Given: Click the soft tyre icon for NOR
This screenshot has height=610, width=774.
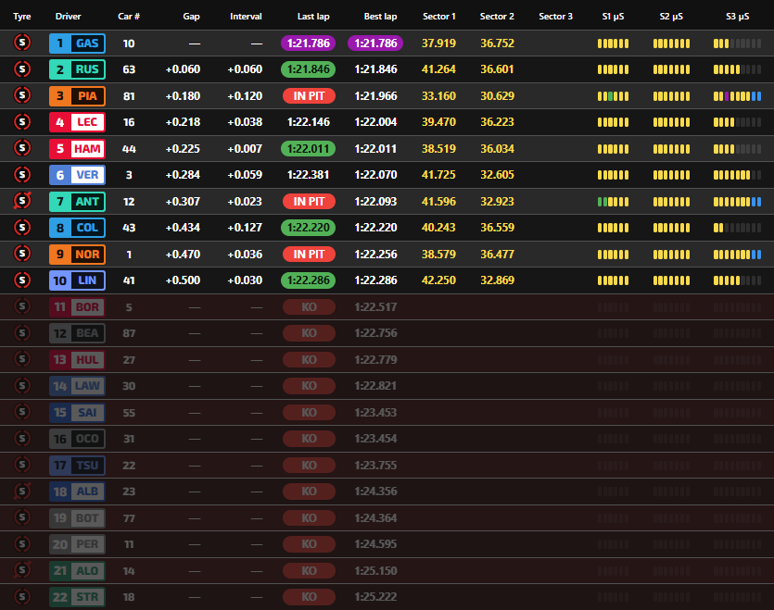Looking at the screenshot, I should (x=21, y=254).
